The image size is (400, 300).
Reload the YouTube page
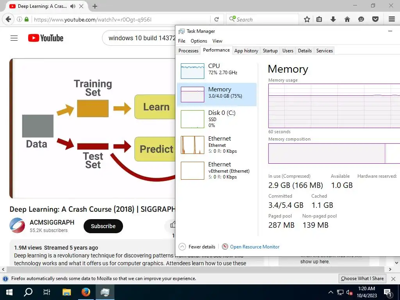216,20
